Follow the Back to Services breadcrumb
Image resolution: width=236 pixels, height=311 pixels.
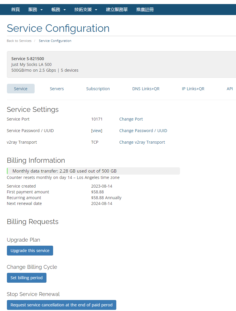point(19,41)
